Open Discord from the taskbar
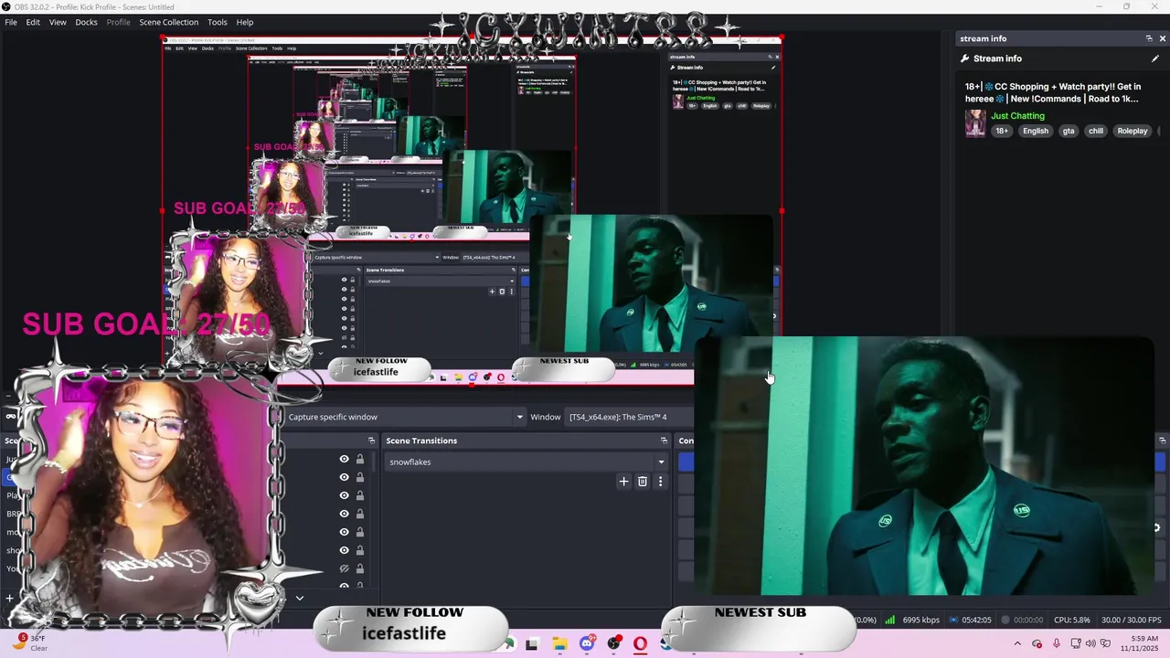1170x658 pixels. [x=587, y=644]
